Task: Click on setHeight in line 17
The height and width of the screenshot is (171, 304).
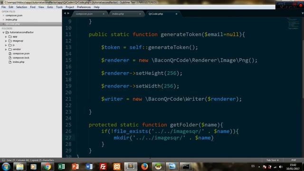Action: click(150, 73)
